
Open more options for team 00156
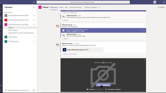(x=34, y=20)
